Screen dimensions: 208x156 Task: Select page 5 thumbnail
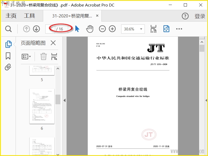pyautogui.click(x=42, y=70)
